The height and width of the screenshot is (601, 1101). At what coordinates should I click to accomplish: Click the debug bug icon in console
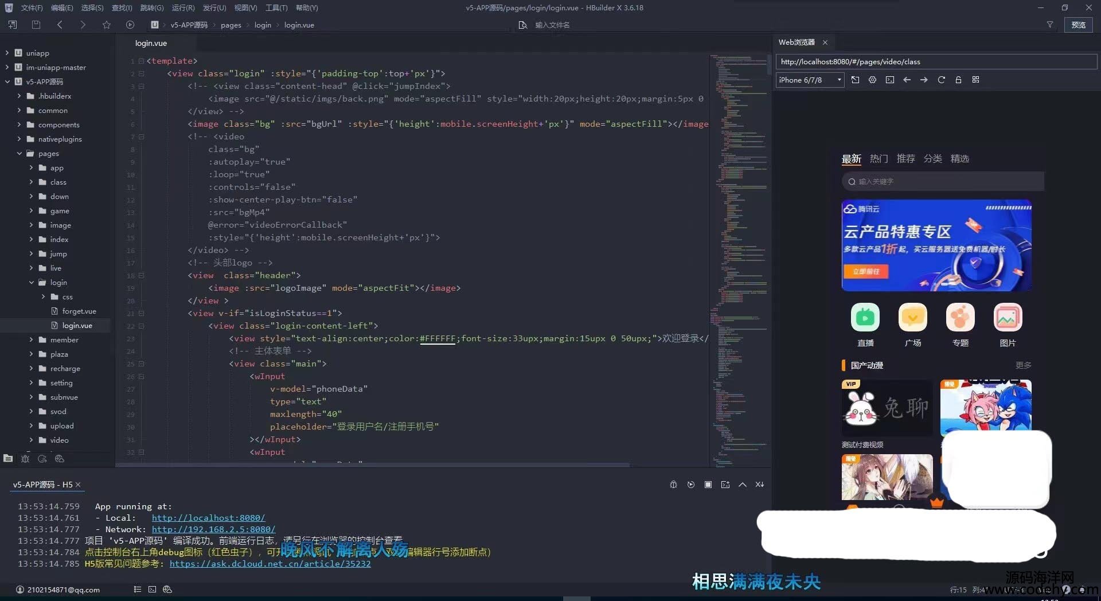[673, 485]
